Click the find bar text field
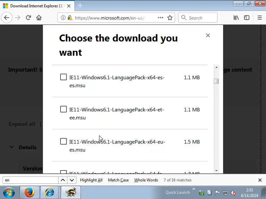 pos(31,180)
